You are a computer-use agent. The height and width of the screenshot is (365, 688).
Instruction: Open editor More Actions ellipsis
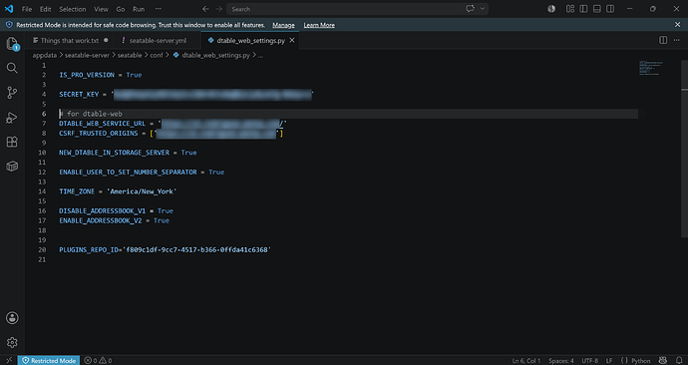677,40
